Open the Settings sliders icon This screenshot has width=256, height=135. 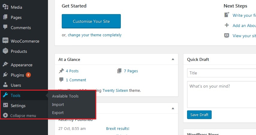tap(5, 105)
